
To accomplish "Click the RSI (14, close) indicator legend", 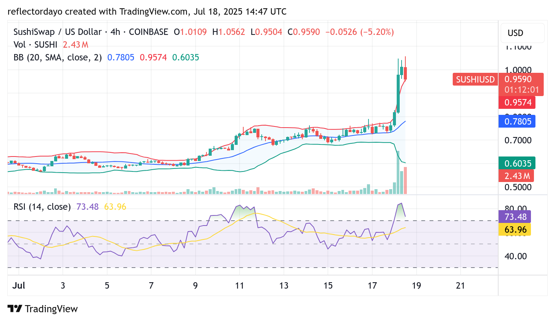I will coord(42,207).
